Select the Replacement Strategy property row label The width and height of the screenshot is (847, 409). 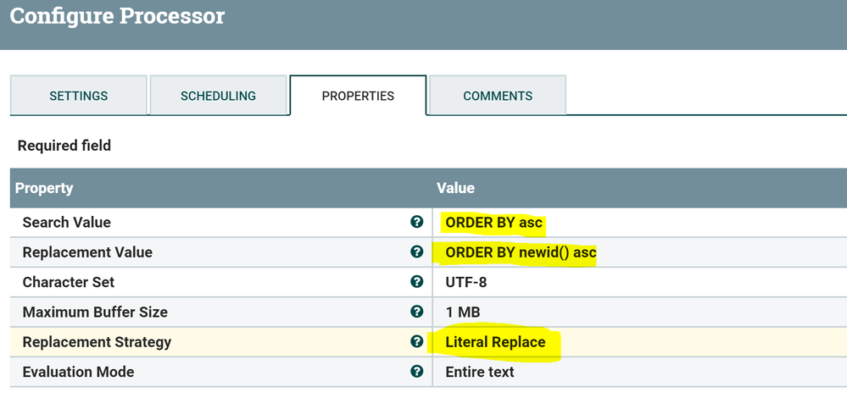click(x=97, y=342)
